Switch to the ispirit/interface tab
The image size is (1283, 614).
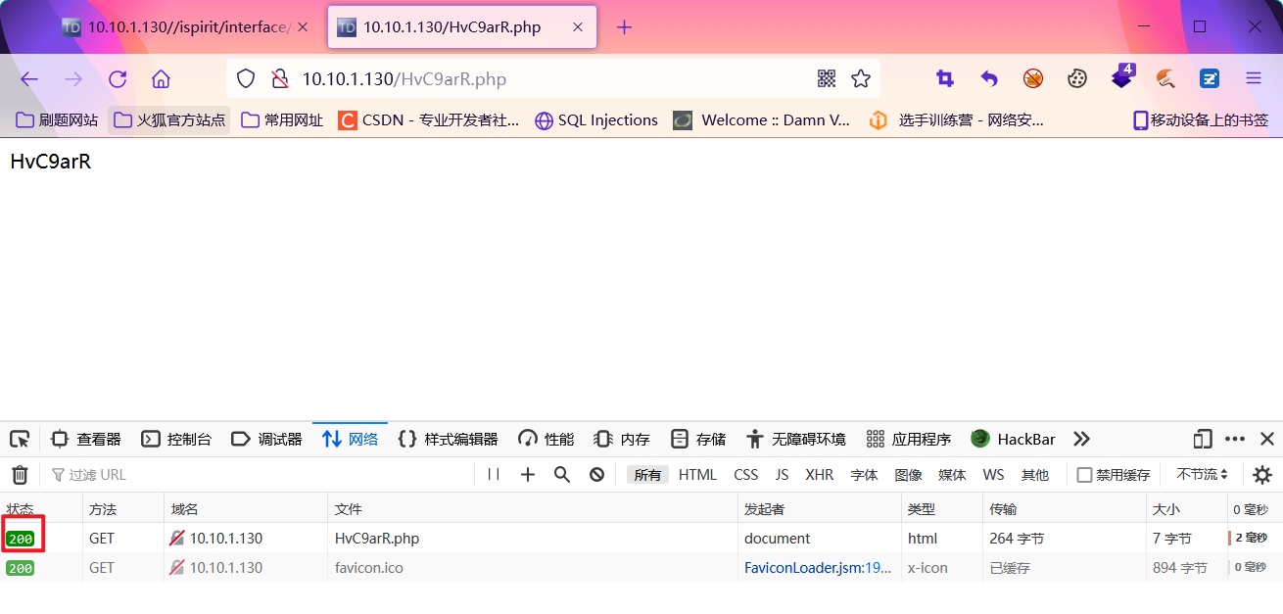point(186,27)
